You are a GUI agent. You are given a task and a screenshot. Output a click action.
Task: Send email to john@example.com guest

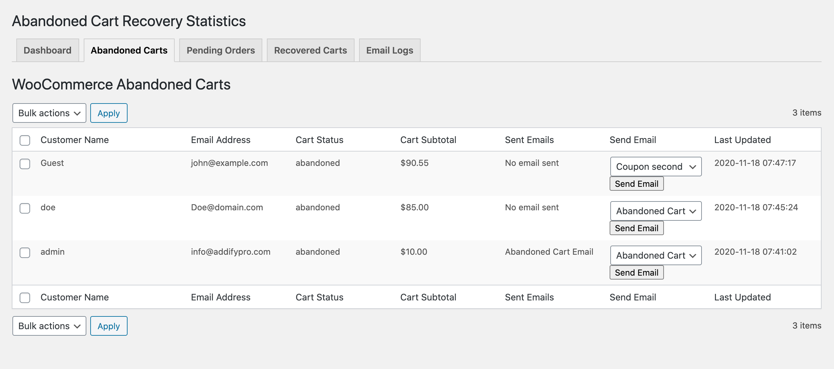(636, 184)
